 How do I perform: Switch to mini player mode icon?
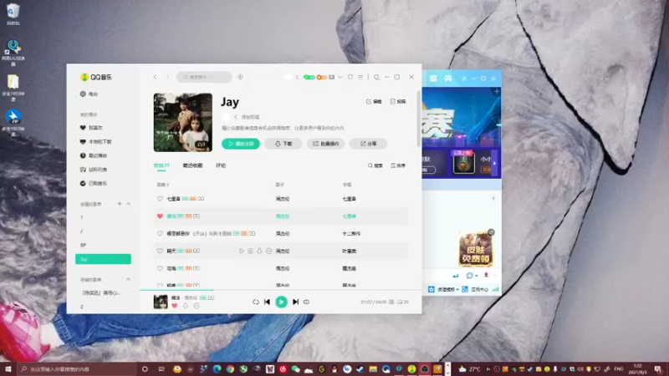coord(376,77)
